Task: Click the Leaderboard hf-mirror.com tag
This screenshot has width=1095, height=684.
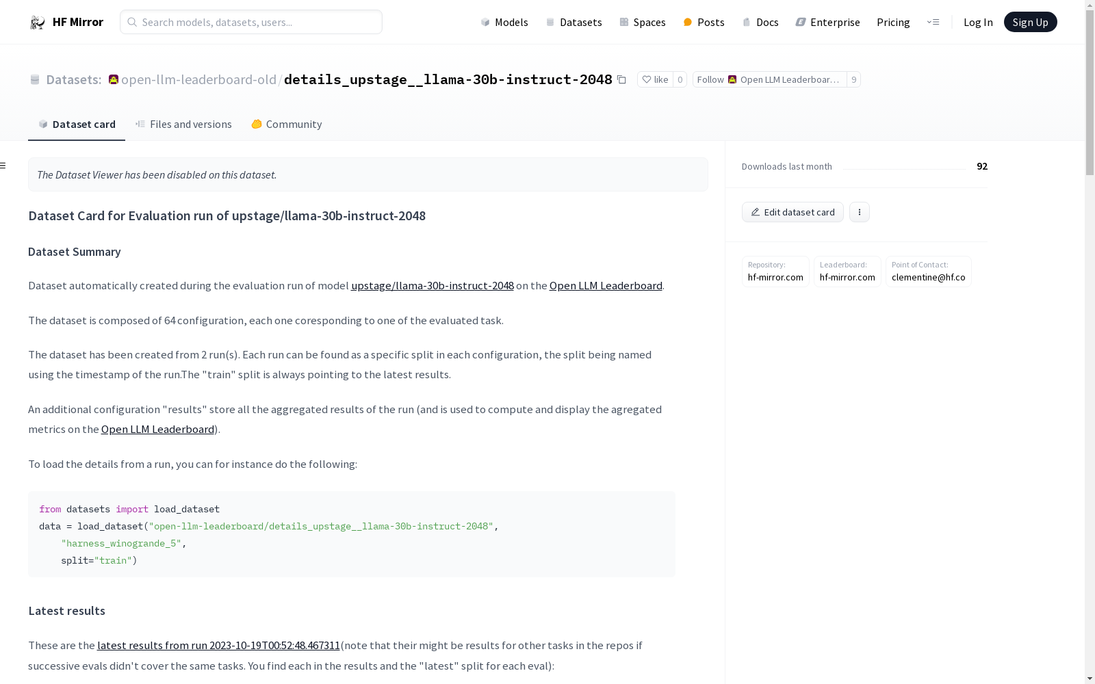Action: tap(847, 272)
